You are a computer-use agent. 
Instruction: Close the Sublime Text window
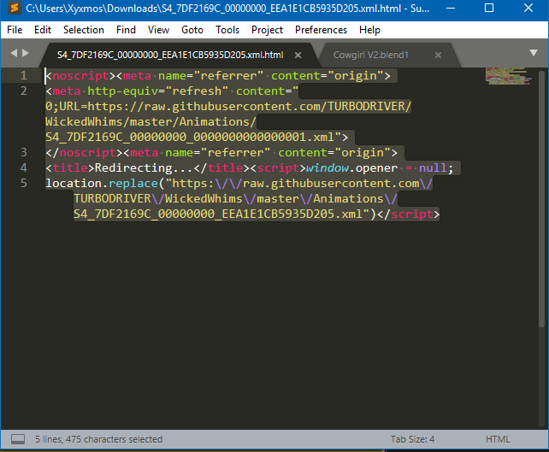click(528, 8)
